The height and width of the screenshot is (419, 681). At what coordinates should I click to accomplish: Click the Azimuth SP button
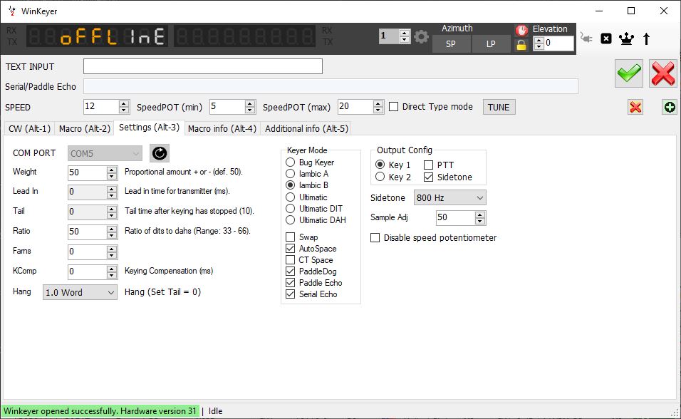(x=451, y=44)
